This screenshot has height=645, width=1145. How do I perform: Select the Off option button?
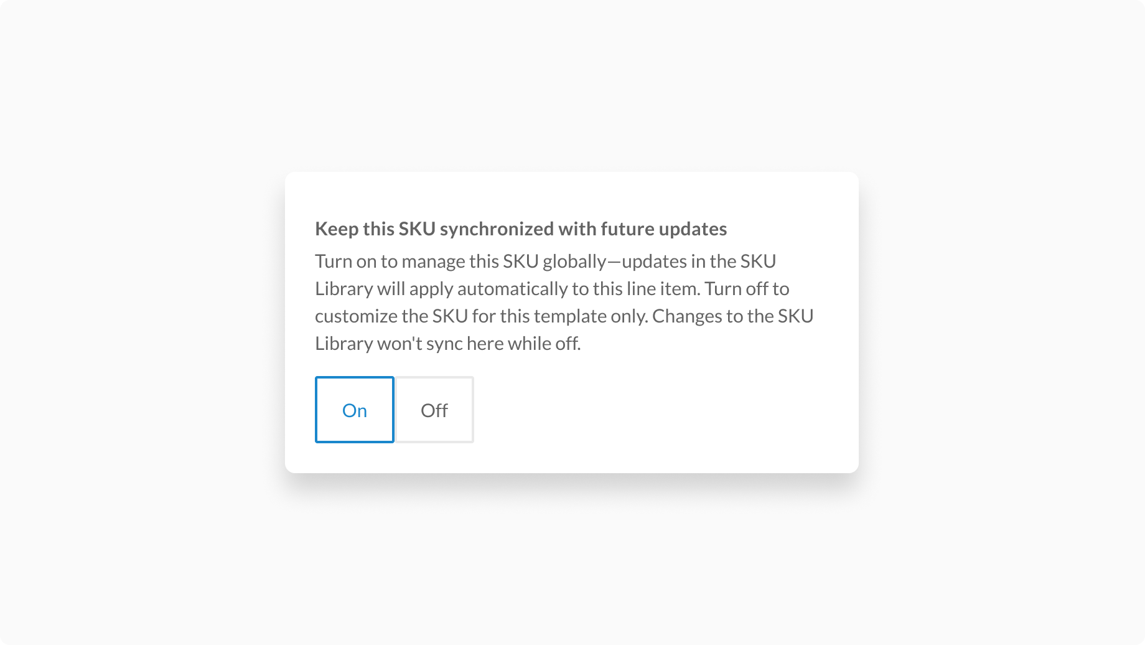[x=434, y=410]
